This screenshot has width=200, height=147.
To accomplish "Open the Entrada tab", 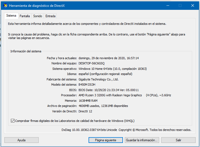I will click(50, 16).
